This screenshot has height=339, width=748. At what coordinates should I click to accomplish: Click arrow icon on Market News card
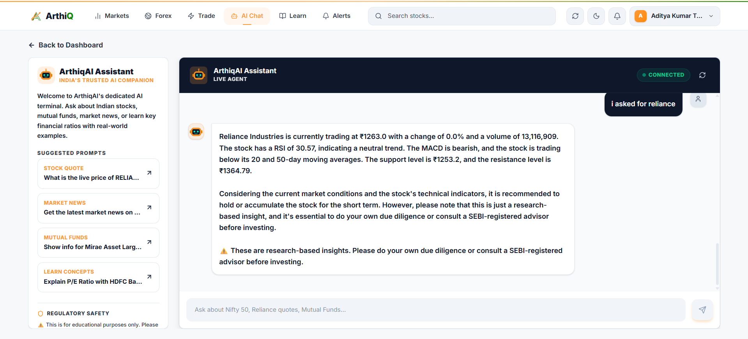click(149, 207)
